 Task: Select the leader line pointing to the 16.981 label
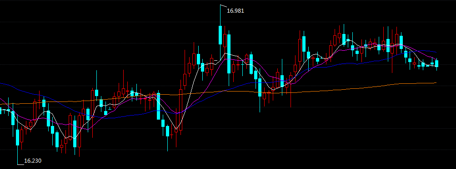(223, 5)
